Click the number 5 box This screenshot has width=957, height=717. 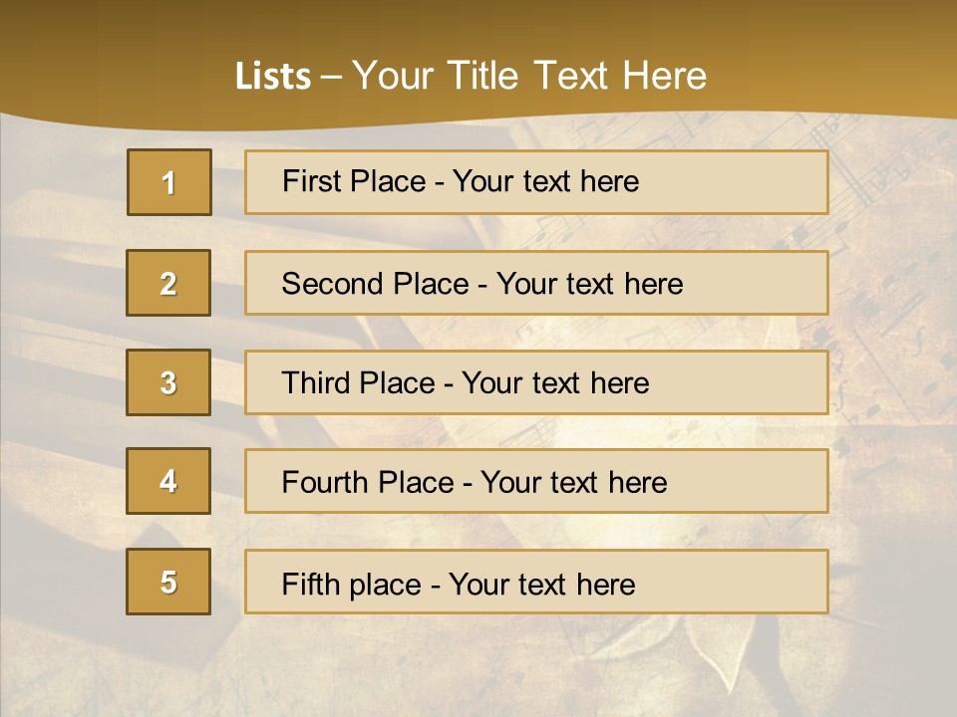168,582
